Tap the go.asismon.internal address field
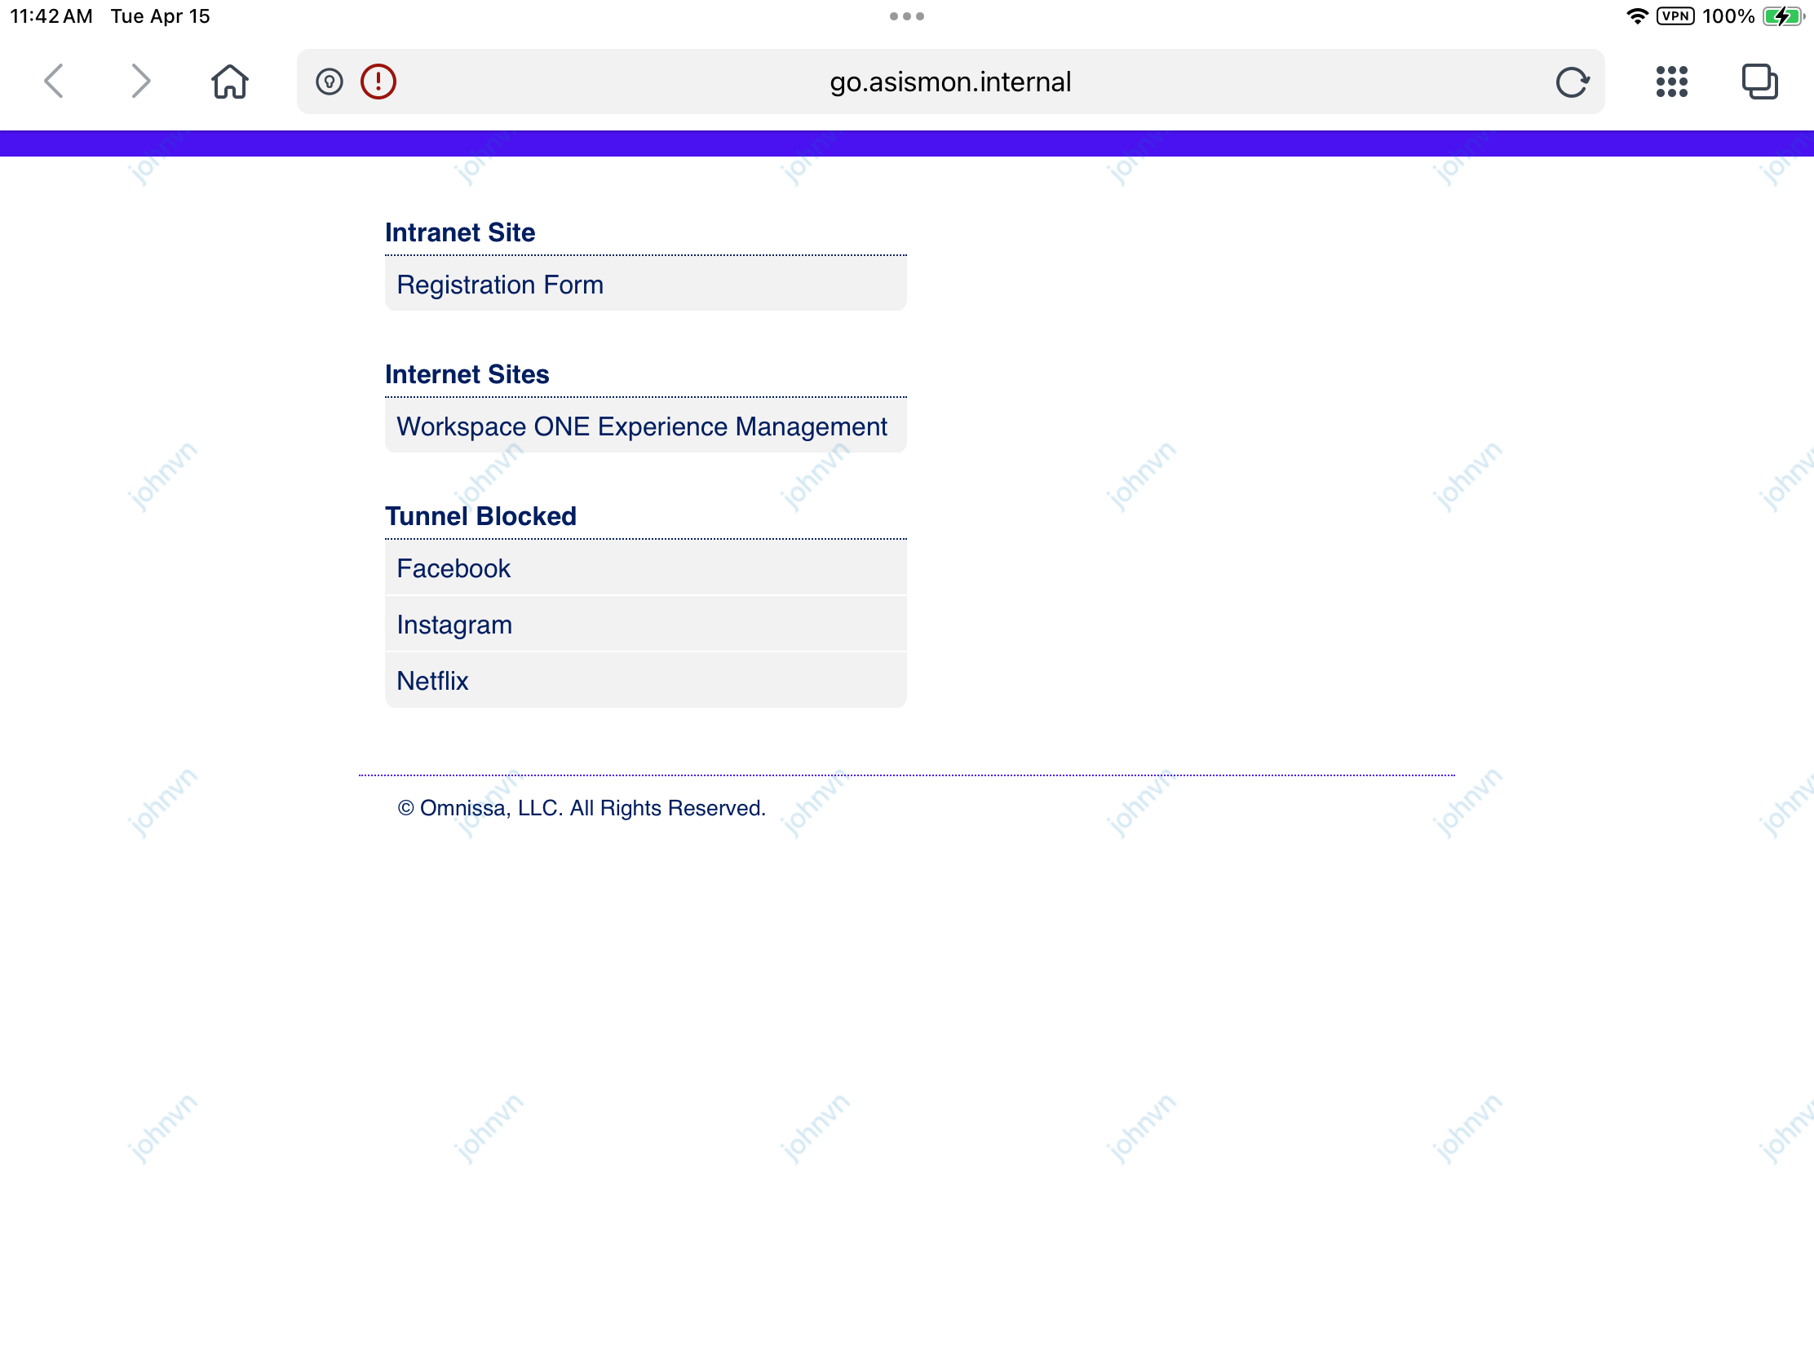This screenshot has width=1814, height=1360. 949,82
